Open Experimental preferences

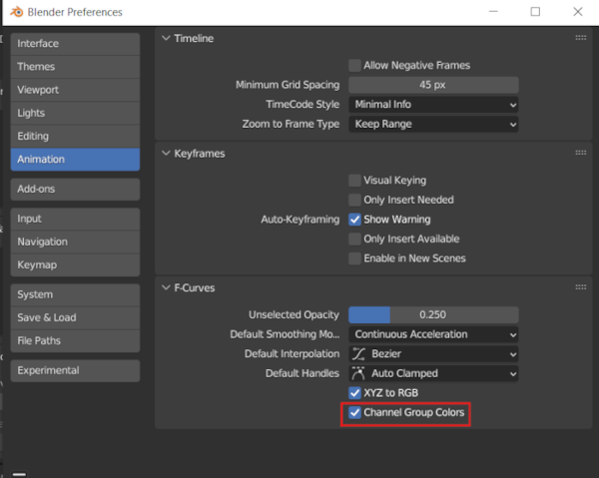[x=75, y=370]
